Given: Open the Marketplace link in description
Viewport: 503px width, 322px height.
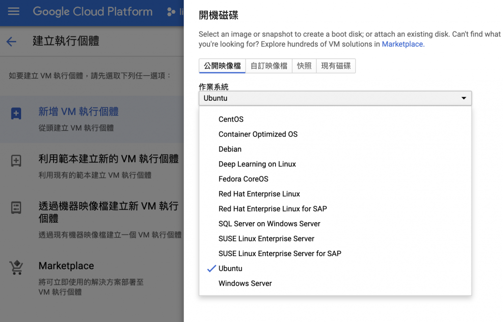Looking at the screenshot, I should pos(403,44).
